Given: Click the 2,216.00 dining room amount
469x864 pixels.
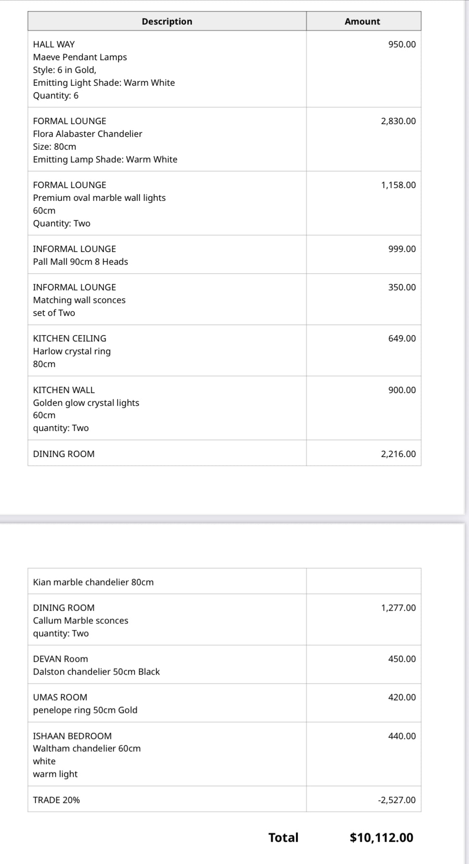Looking at the screenshot, I should coord(398,454).
